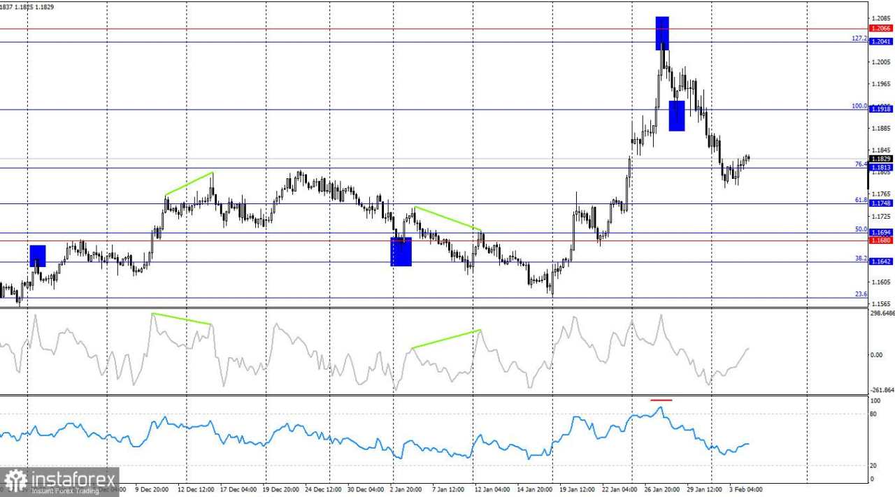Click the blue rectangle near the December low
The height and width of the screenshot is (497, 895).
(36, 257)
